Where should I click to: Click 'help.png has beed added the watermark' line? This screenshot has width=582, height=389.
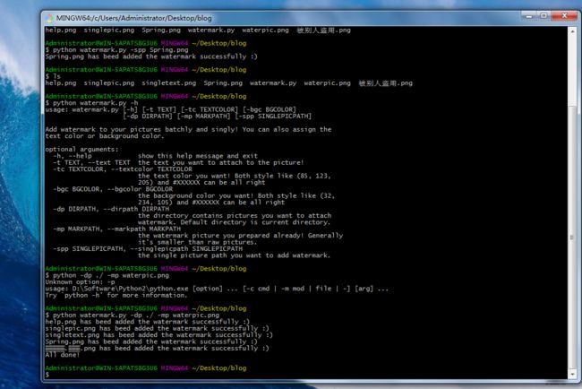(148, 322)
